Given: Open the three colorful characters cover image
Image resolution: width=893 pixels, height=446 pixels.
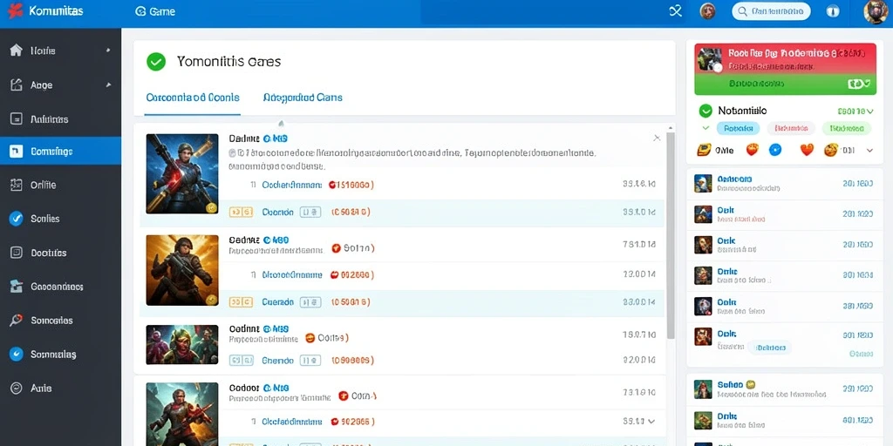Looking at the screenshot, I should click(x=182, y=345).
